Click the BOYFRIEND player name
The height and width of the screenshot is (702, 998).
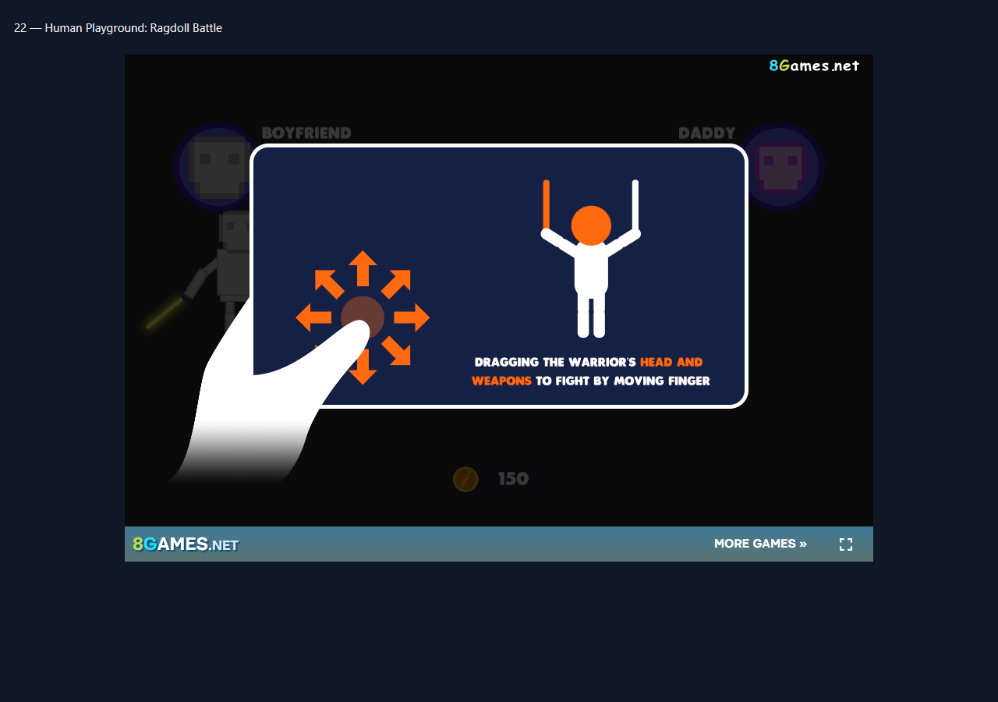pyautogui.click(x=306, y=133)
